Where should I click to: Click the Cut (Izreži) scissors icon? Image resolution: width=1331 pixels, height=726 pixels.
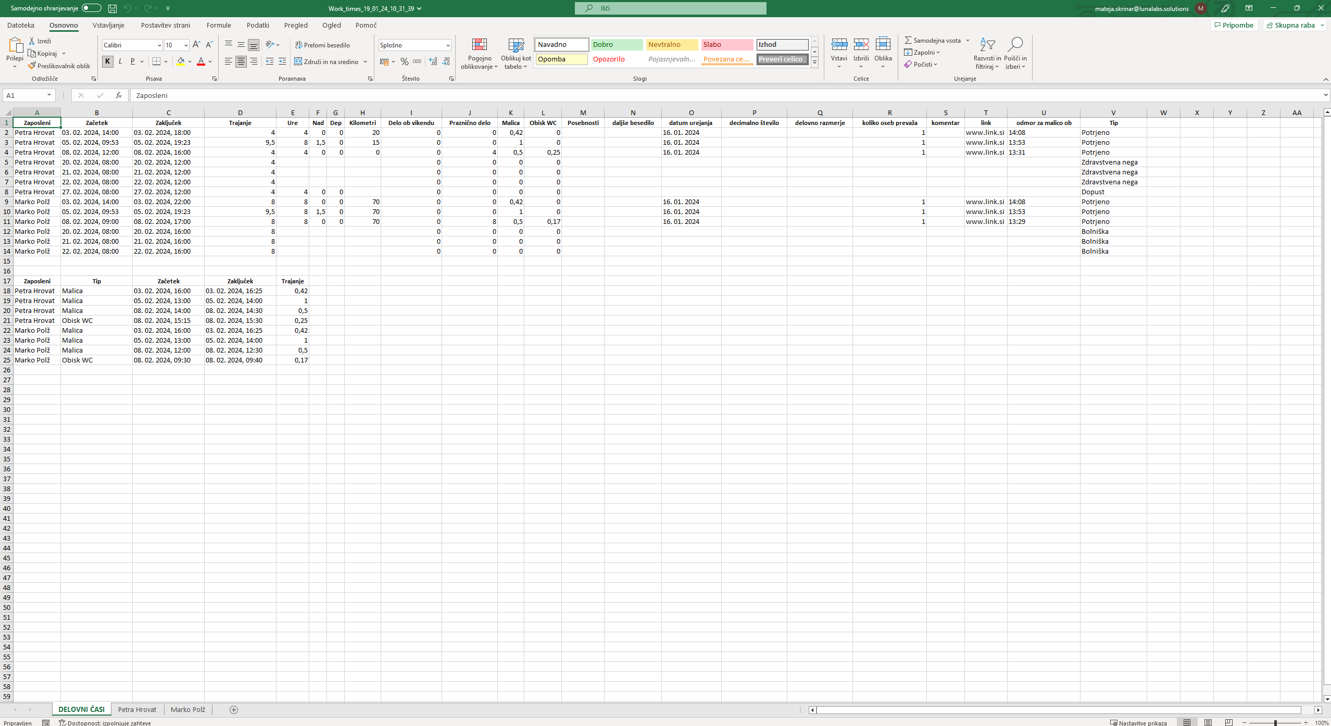click(32, 41)
